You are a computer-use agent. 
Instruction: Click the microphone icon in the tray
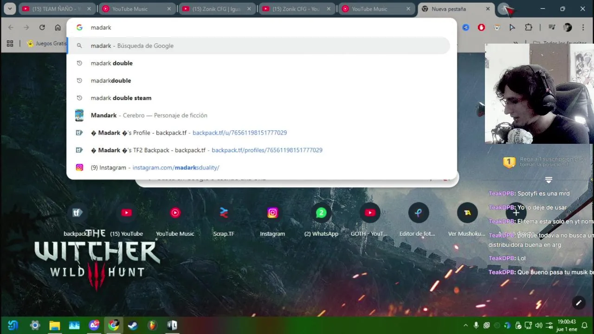476,325
